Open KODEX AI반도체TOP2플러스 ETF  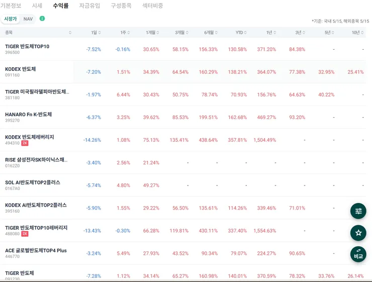[182, 208]
